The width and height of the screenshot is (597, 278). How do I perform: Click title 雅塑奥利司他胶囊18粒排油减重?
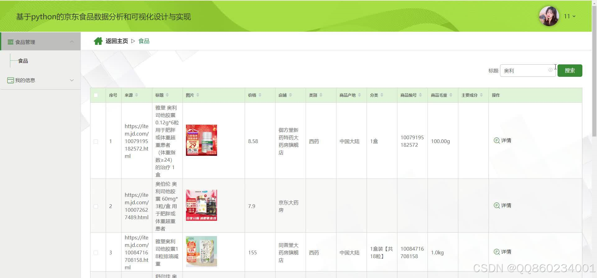(x=167, y=253)
